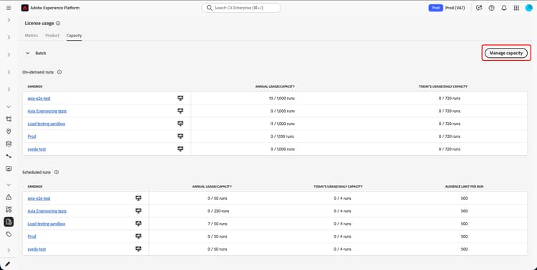
Task: Click '0 / 720 runs' in On-demand Prod row
Action: coord(450,136)
